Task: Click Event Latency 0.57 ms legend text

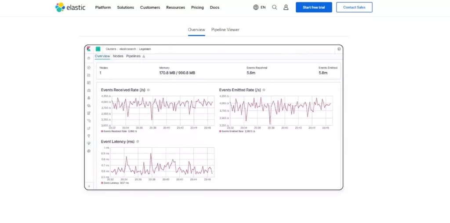Action: [116, 183]
